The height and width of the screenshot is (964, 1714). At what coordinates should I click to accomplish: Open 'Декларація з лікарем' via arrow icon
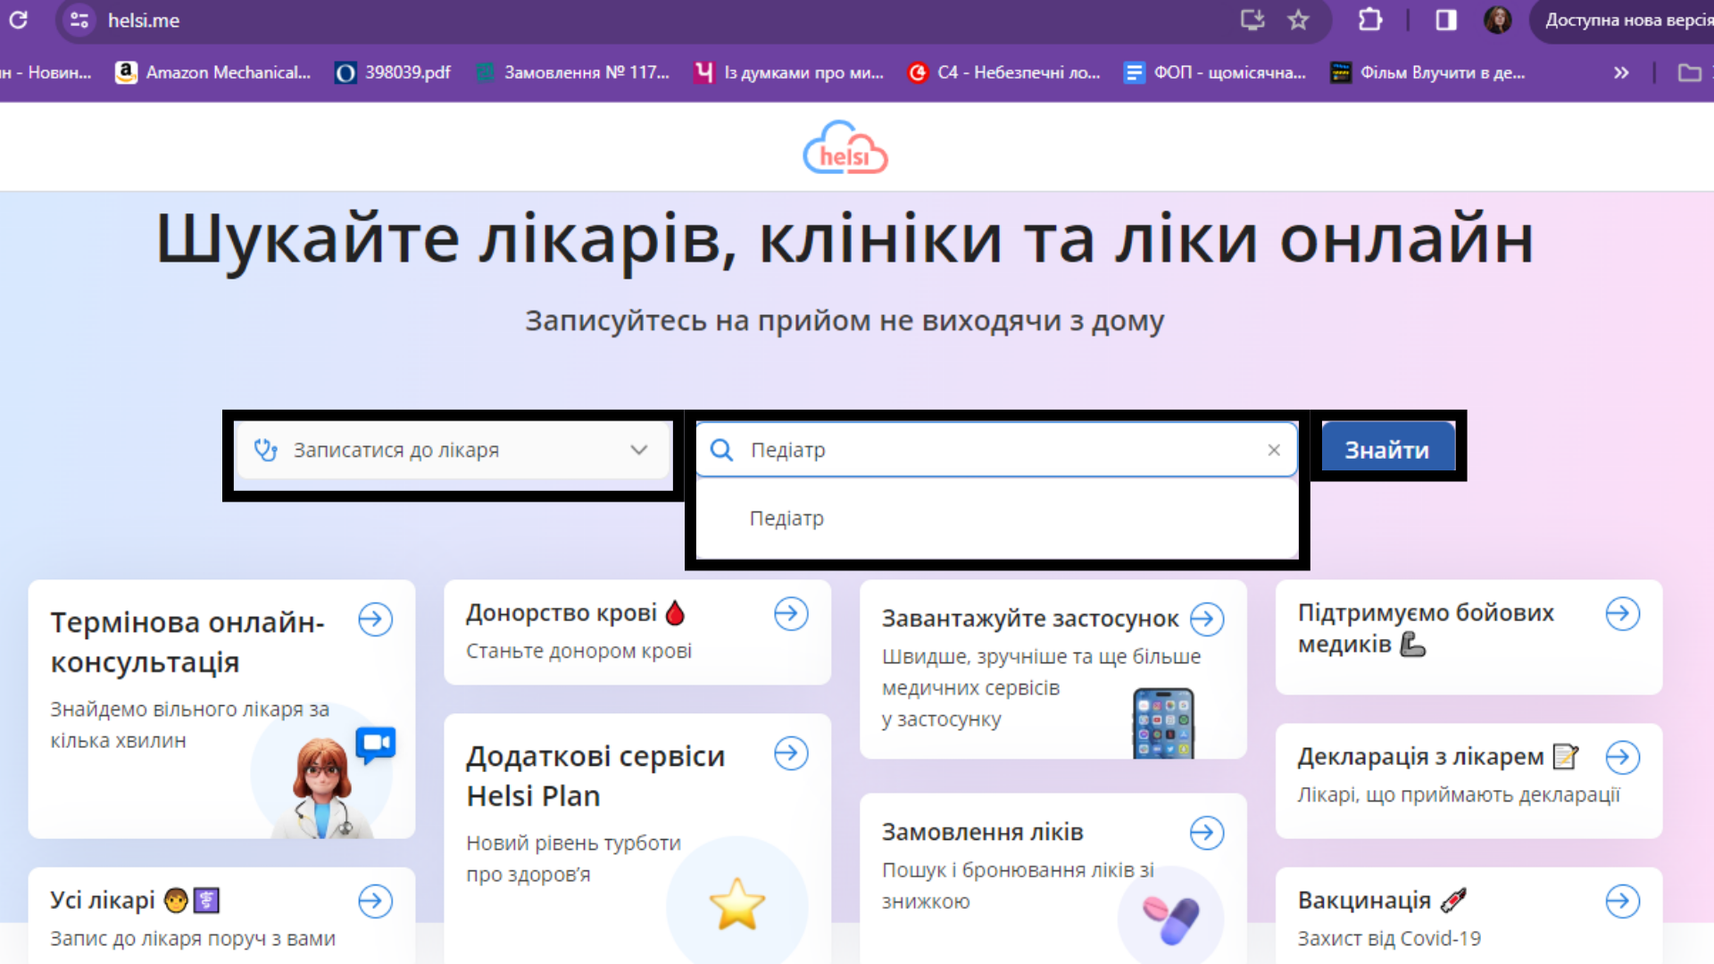point(1622,757)
